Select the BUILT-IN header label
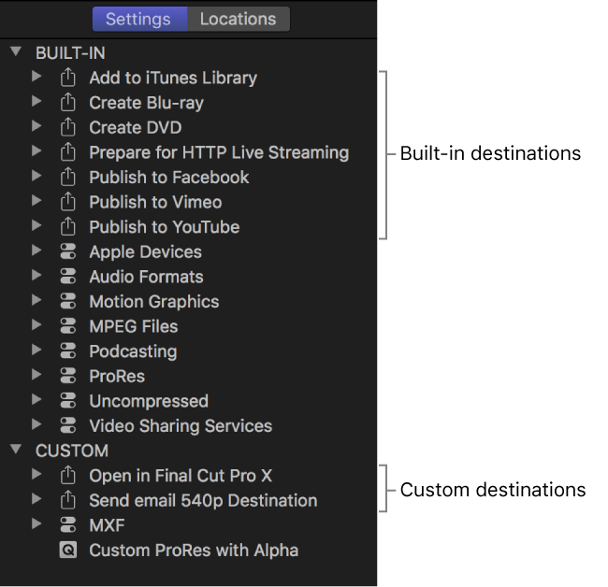608x587 pixels. pos(70,53)
